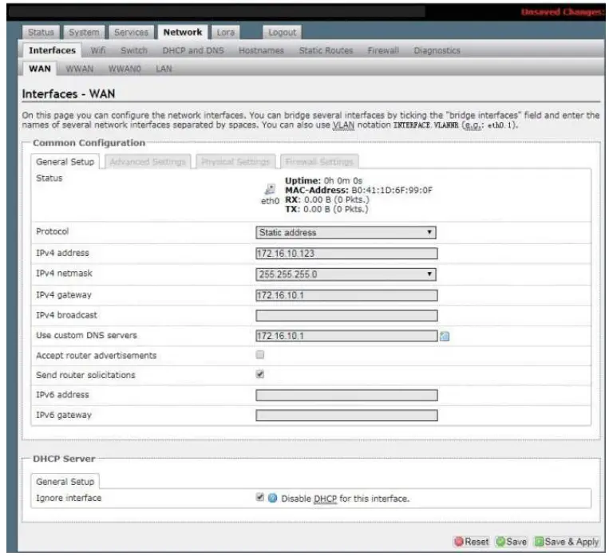Open the IPv4 netmask dropdown
Image resolution: width=609 pixels, height=556 pixels.
(346, 274)
